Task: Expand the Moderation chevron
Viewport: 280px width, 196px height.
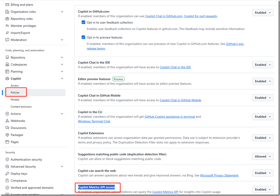Action: click(x=62, y=40)
